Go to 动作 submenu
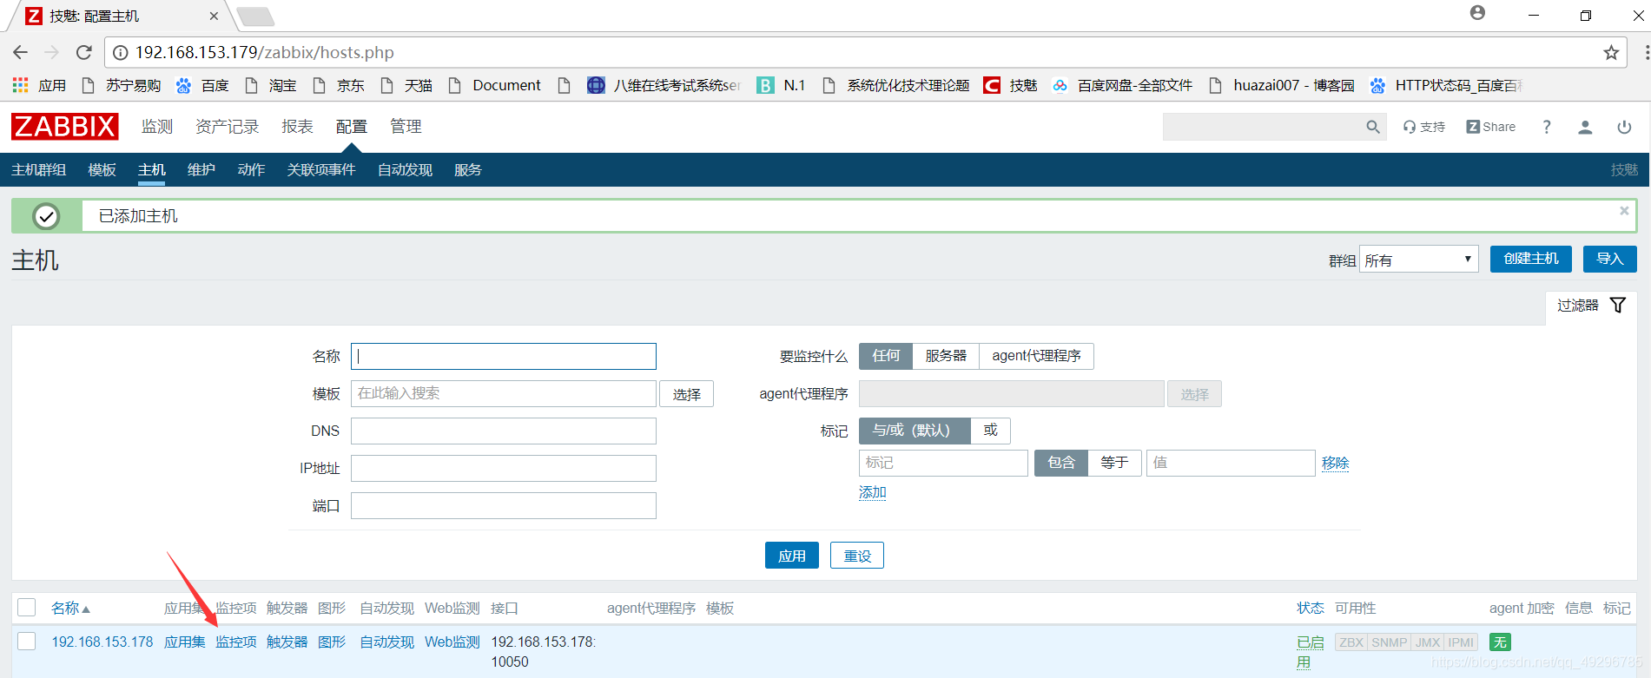Screen dimensions: 1651x678 click(x=251, y=169)
